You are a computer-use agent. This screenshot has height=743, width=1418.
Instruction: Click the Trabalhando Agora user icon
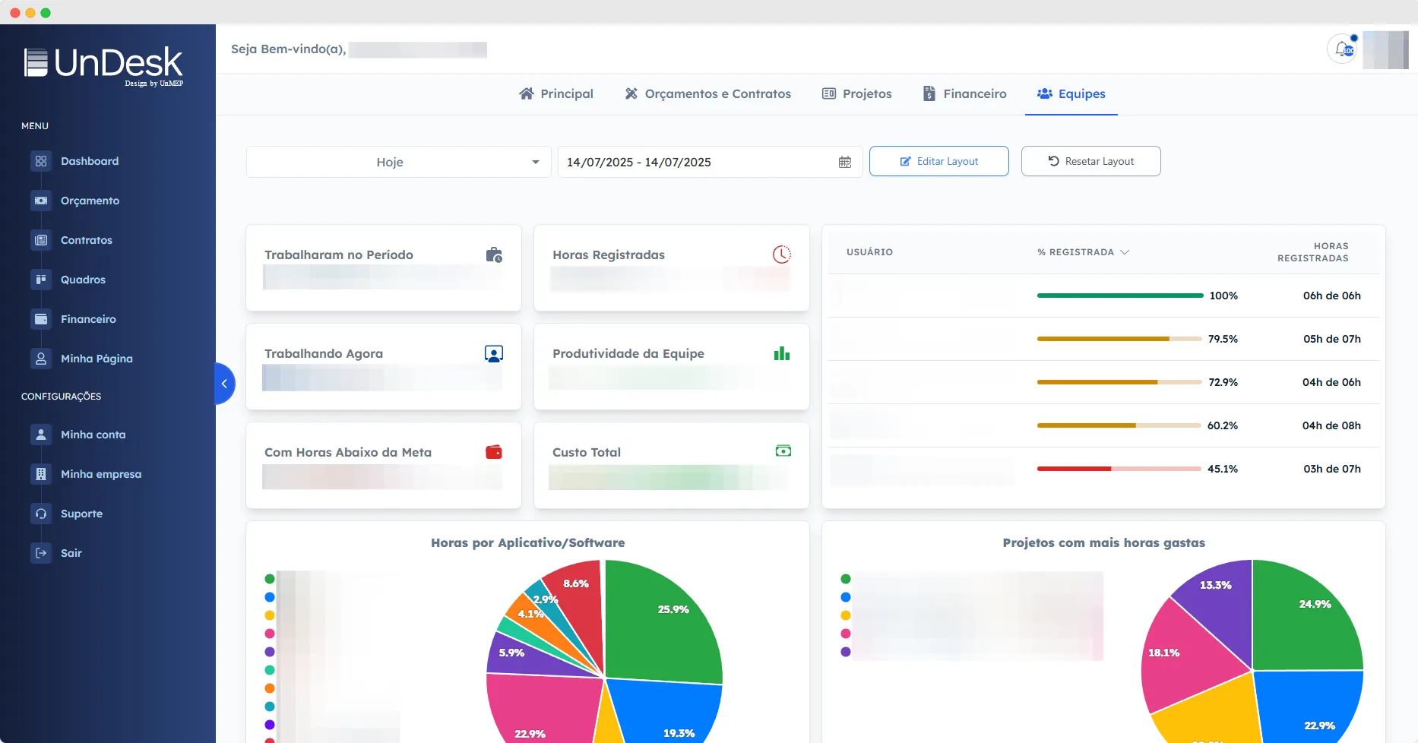coord(493,353)
